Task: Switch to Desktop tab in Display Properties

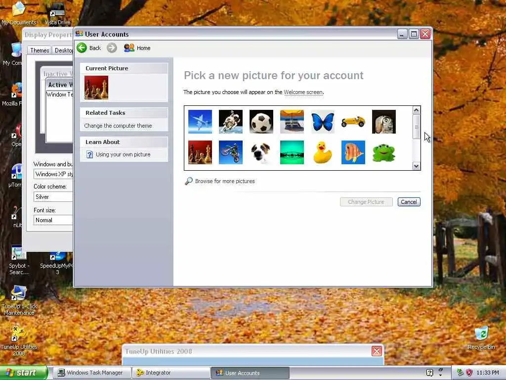Action: coord(63,50)
